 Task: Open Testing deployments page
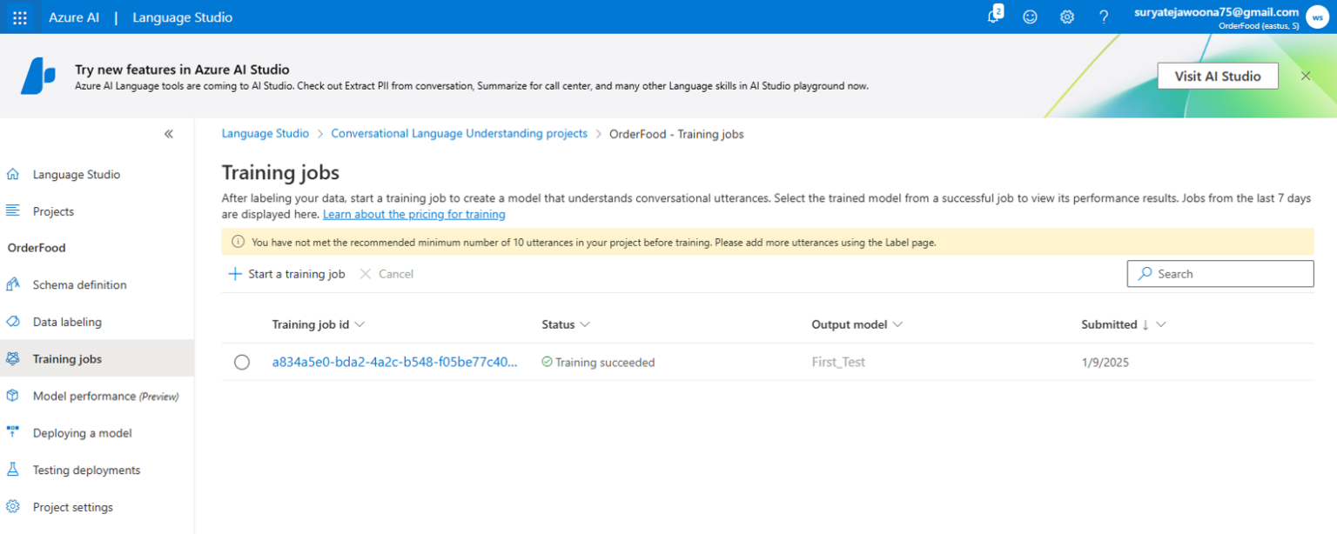click(86, 470)
